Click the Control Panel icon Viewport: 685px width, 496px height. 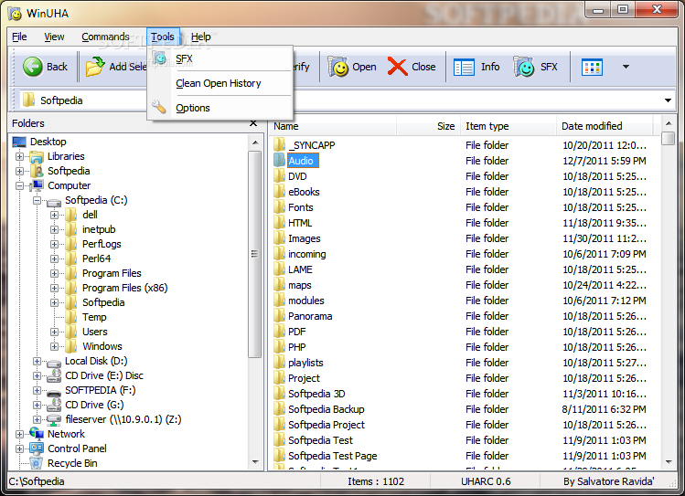[x=37, y=449]
